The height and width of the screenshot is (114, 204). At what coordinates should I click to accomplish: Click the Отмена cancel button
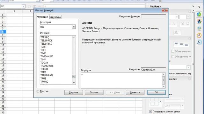click(x=94, y=92)
